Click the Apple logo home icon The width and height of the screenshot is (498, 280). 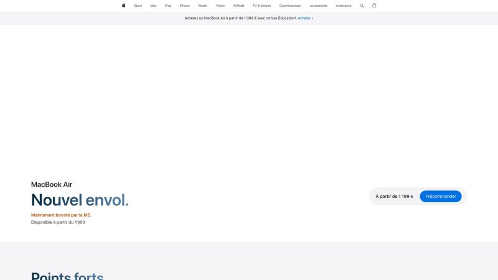pos(123,6)
